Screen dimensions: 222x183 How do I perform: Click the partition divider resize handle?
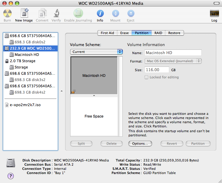[94, 96]
